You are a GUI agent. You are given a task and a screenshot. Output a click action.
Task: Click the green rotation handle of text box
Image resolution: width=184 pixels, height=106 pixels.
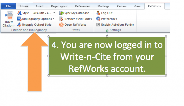[107, 31]
